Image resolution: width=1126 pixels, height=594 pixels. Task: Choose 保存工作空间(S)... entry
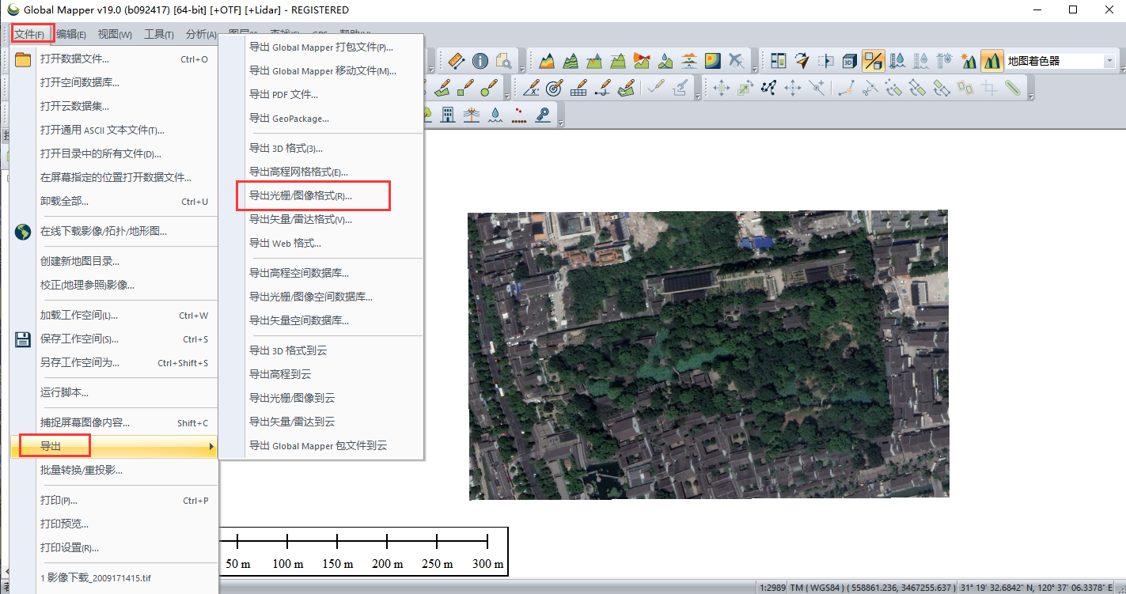[x=115, y=339]
